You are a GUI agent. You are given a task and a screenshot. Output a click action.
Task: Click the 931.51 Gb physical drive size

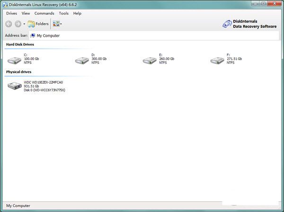pos(31,86)
